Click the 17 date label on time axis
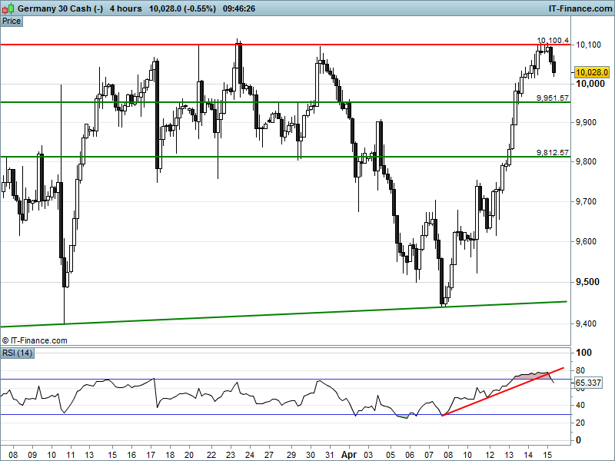Viewport: 615px width, 461px height. click(x=151, y=455)
